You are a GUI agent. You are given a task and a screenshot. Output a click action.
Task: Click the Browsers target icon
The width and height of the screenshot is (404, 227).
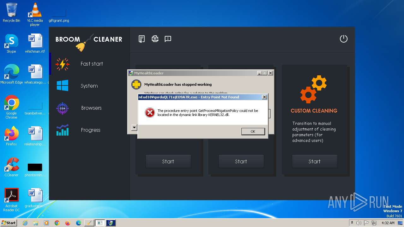(62, 108)
